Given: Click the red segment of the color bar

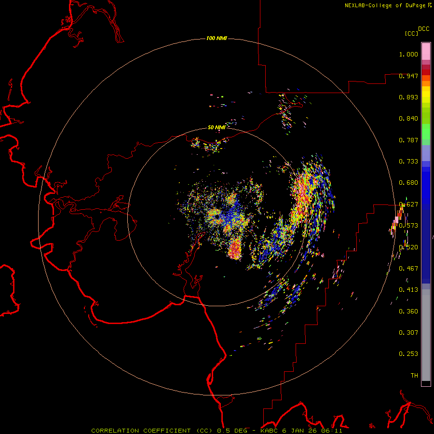Looking at the screenshot, I should [x=426, y=72].
